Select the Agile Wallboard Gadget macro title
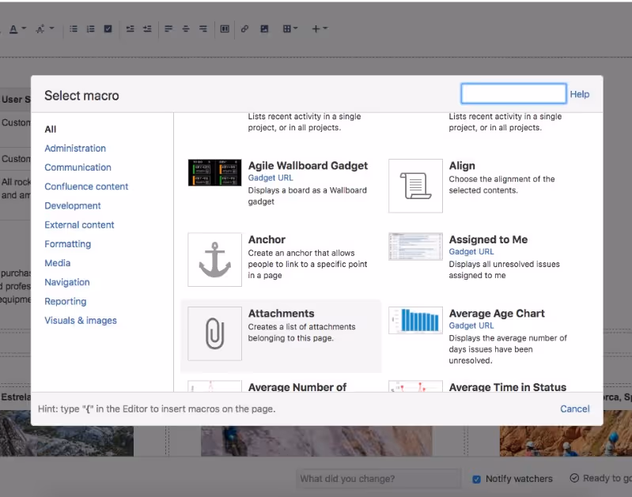The width and height of the screenshot is (632, 497). (x=308, y=165)
